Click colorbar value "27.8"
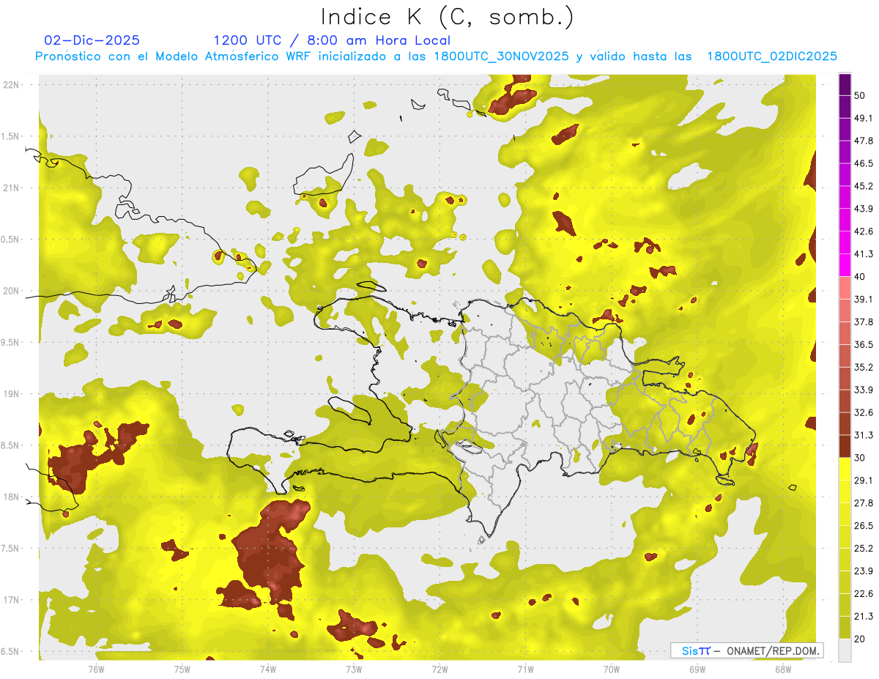Image resolution: width=879 pixels, height=679 pixels. (x=864, y=502)
